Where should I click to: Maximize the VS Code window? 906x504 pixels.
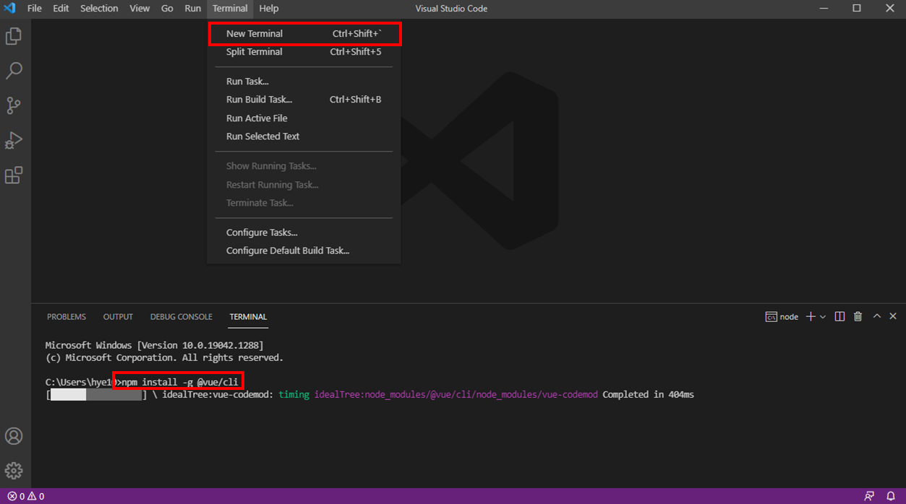857,9
